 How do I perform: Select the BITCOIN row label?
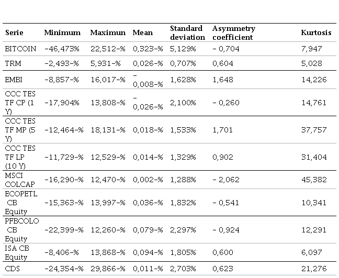[20, 49]
